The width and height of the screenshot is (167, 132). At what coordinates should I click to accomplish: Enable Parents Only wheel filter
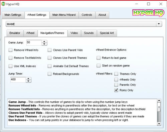point(116,85)
